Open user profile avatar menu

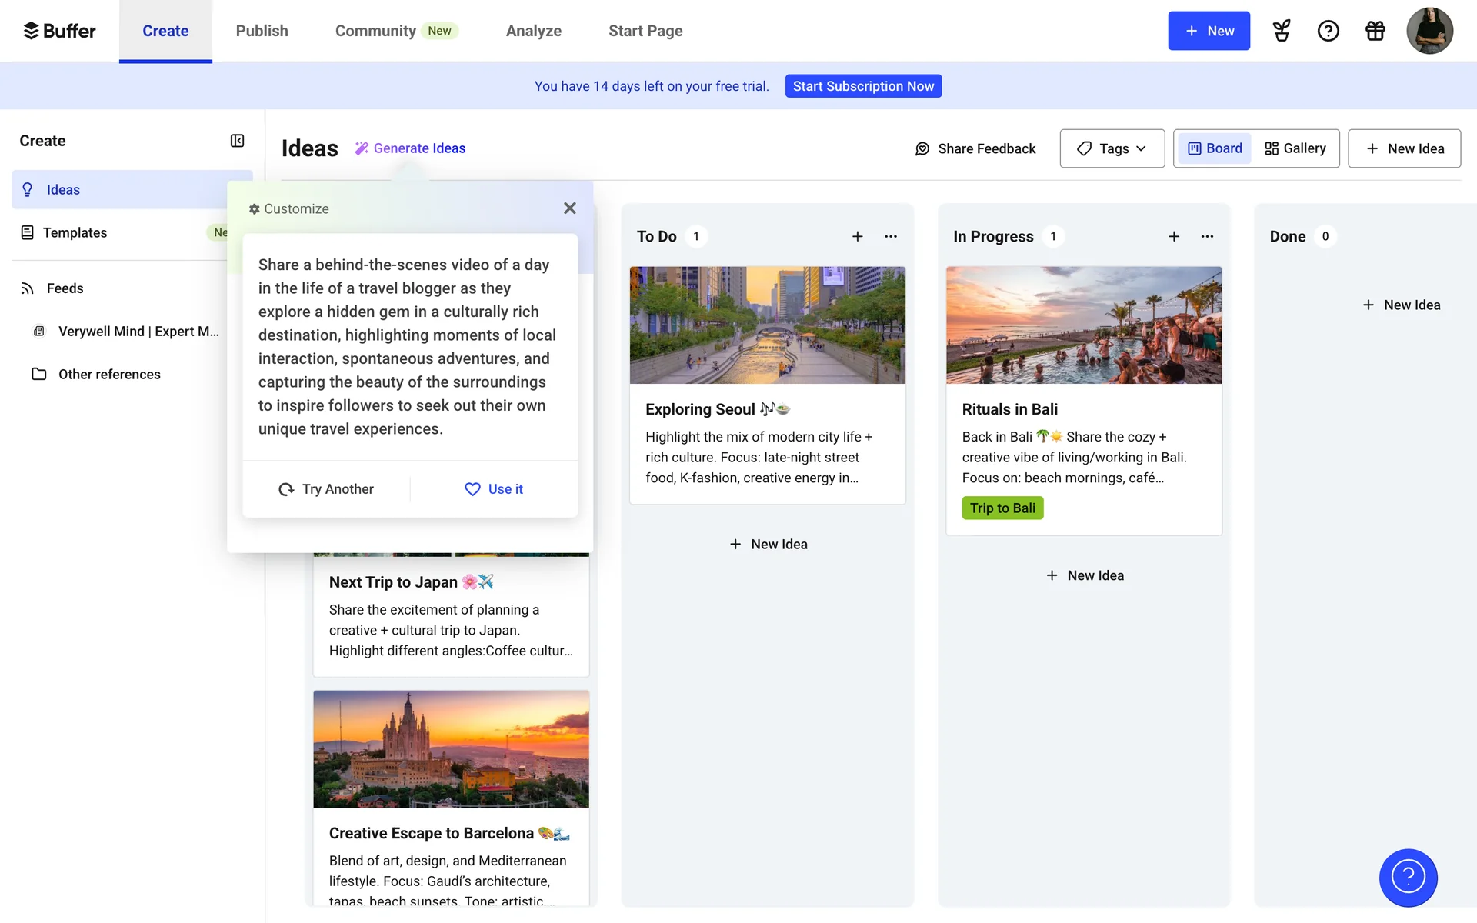(1429, 31)
